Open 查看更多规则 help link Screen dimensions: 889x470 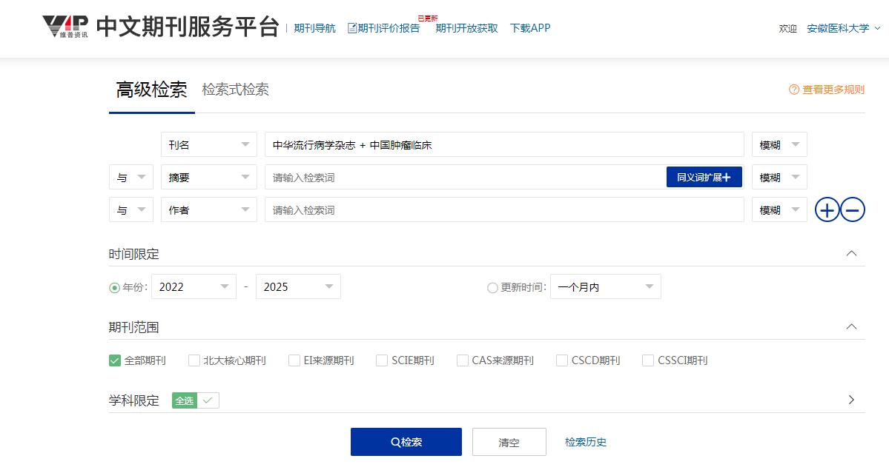pyautogui.click(x=827, y=90)
